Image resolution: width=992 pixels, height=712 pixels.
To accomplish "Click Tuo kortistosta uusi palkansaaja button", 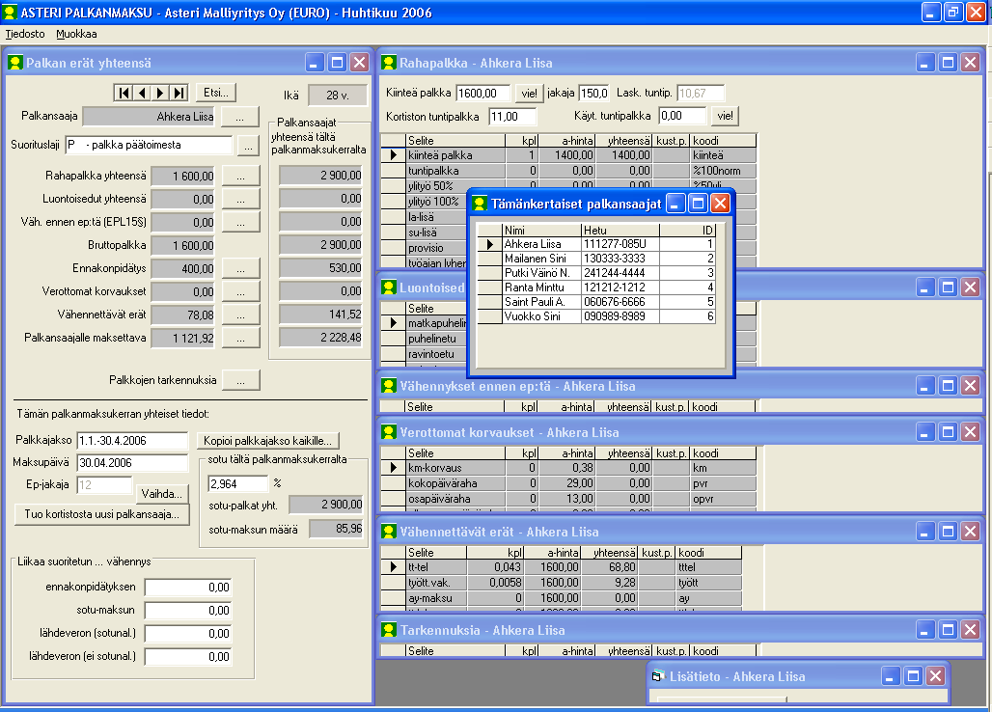I will (102, 514).
